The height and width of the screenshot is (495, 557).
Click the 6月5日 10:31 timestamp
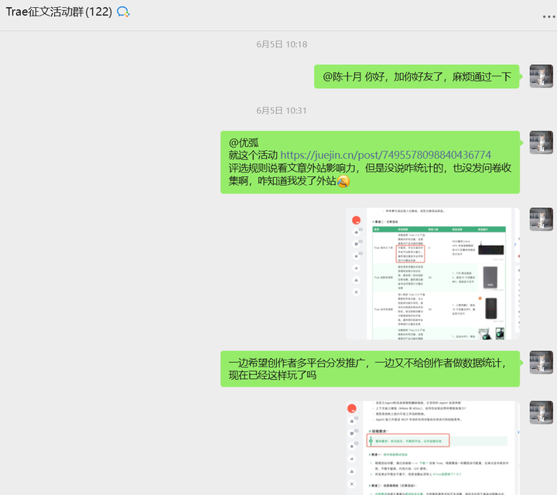pyautogui.click(x=282, y=111)
